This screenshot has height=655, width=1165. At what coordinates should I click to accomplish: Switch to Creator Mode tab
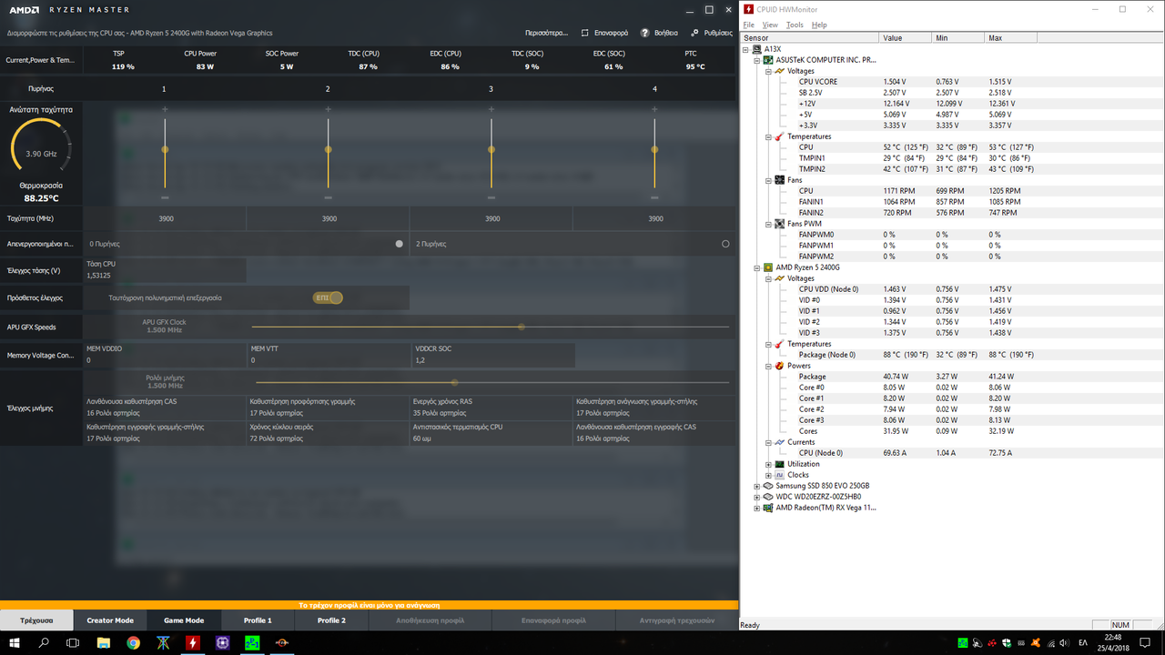110,620
